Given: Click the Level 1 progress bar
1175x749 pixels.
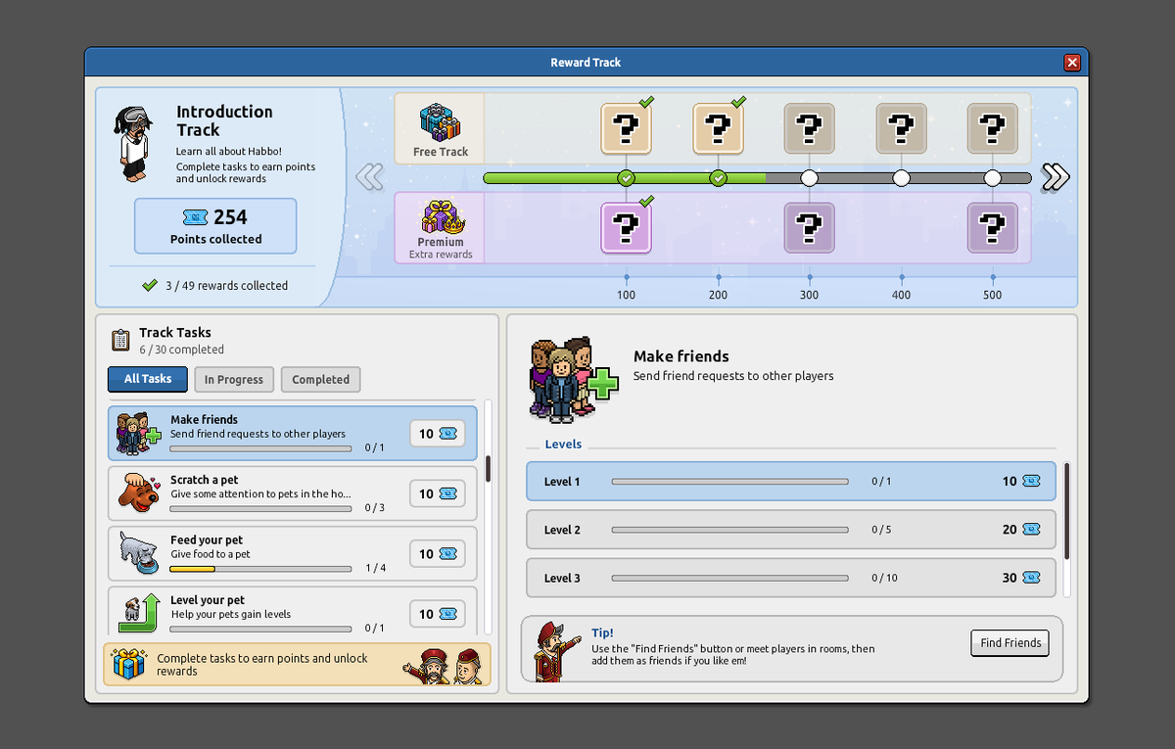Looking at the screenshot, I should [x=730, y=482].
